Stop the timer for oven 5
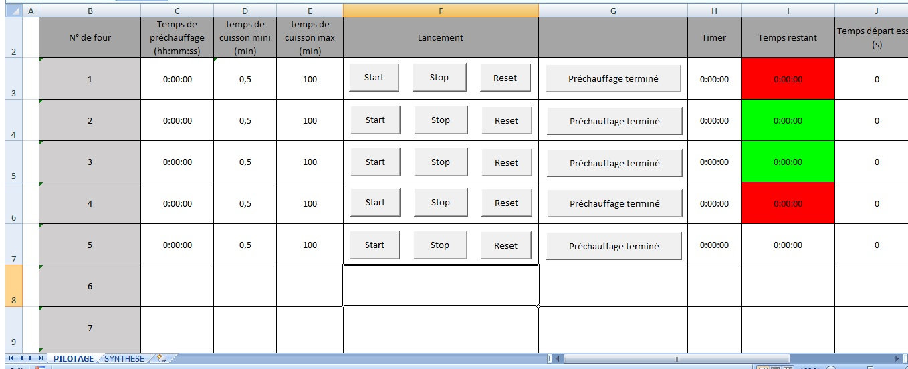Viewport: 908px width, 369px height. [439, 245]
